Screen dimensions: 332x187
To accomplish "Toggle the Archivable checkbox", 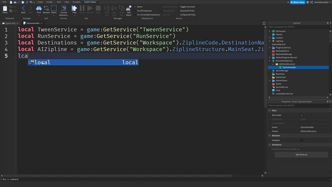I will pos(302,115).
